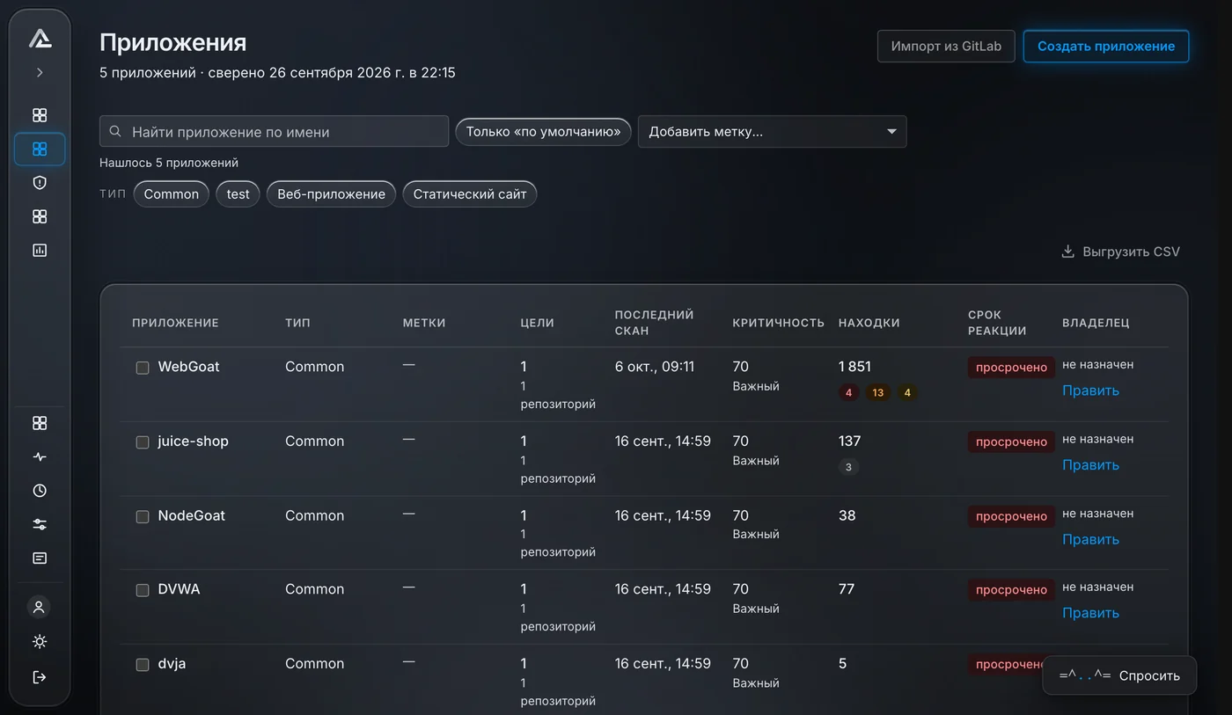Sort by the Находки column header
1232x715 pixels.
point(869,323)
